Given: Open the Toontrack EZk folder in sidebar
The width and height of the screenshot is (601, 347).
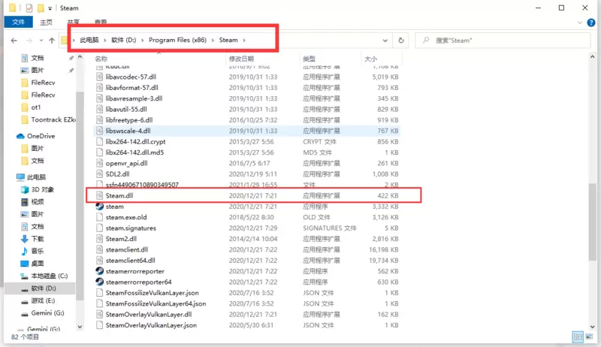Looking at the screenshot, I should pyautogui.click(x=53, y=119).
